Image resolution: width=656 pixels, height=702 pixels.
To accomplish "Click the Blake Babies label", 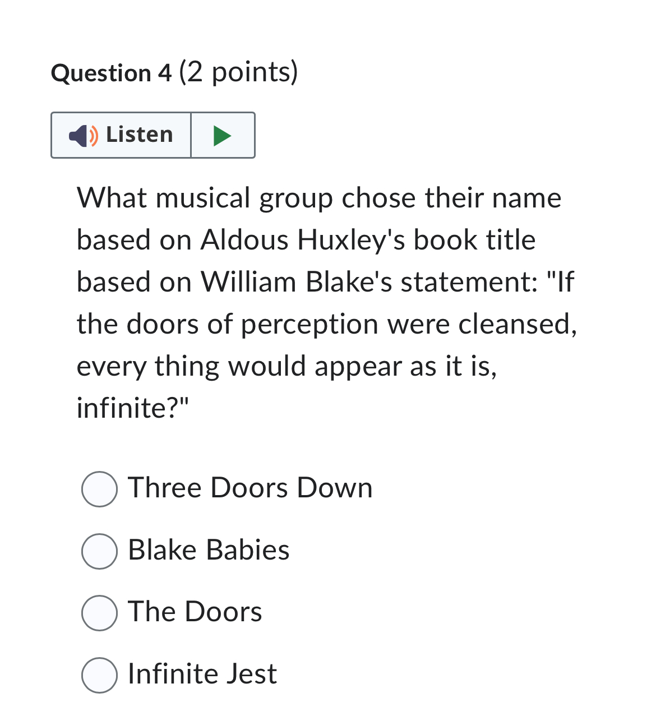I will [208, 551].
